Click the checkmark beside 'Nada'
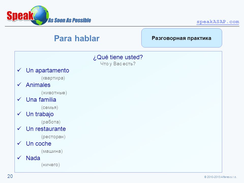Viewport: 244px width, 183px height. (19, 158)
